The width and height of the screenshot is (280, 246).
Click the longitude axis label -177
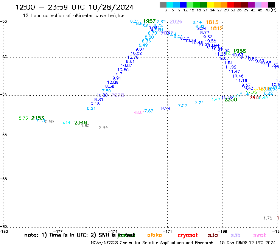pos(58,232)
